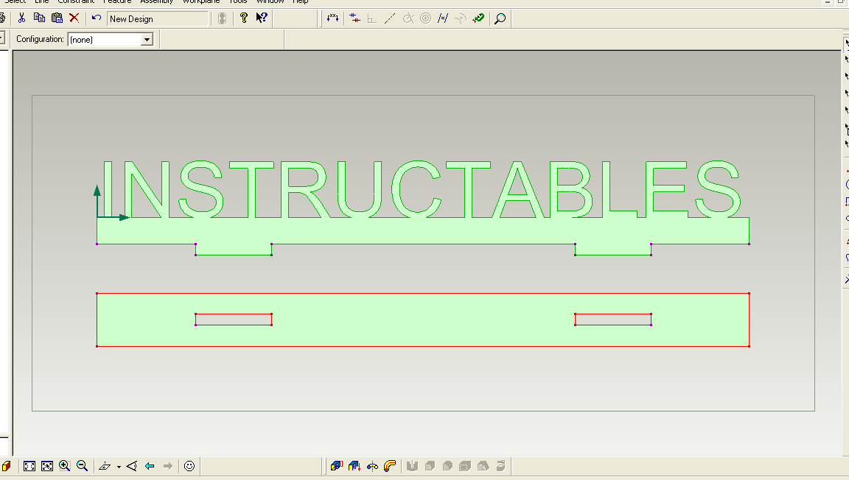Open the Window menu

coord(270,2)
